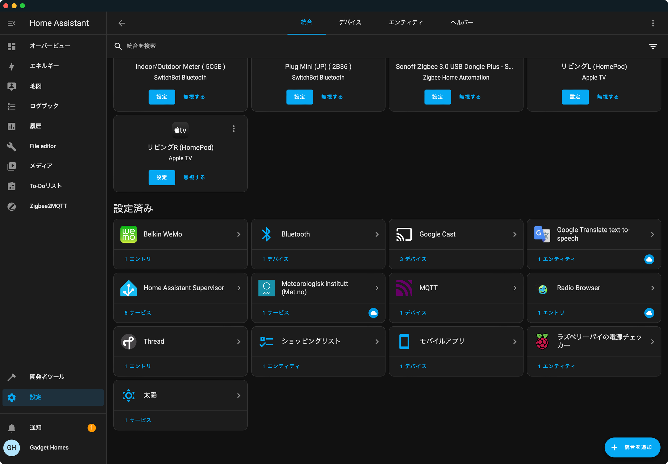The image size is (668, 464).
Task: Toggle 無視する on Plug Mini JP
Action: click(x=332, y=97)
